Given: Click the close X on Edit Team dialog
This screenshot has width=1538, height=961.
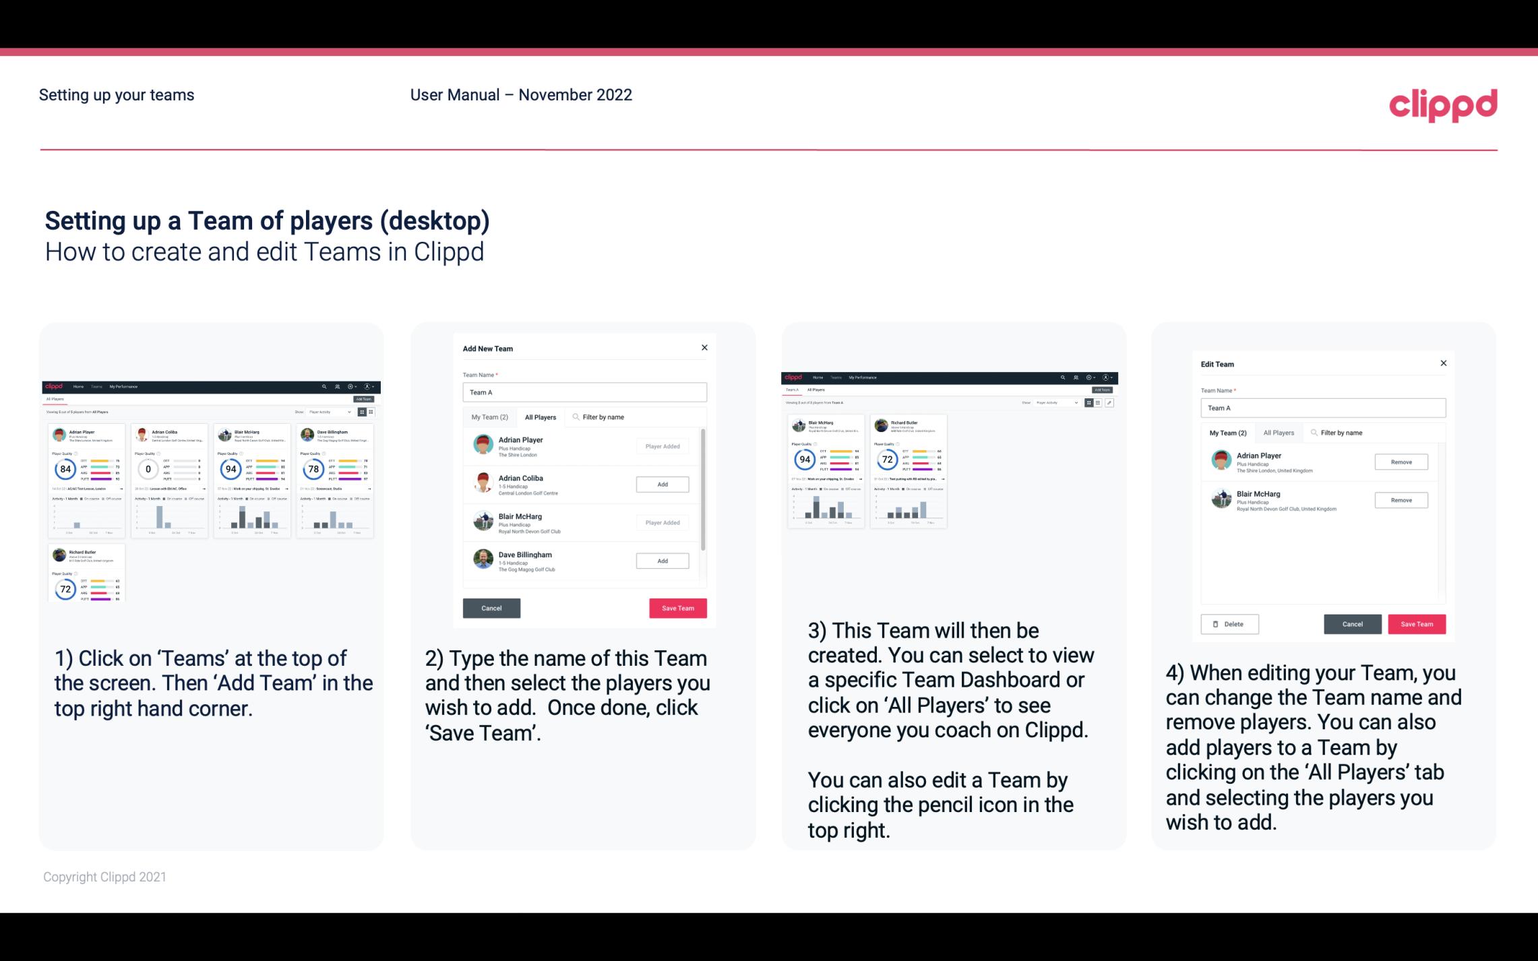Looking at the screenshot, I should 1443,364.
